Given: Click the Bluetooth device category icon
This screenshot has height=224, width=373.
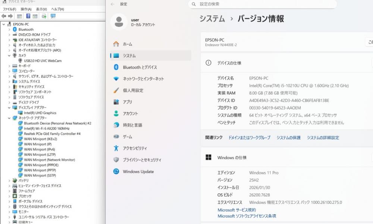Looking at the screenshot, I should [15, 29].
